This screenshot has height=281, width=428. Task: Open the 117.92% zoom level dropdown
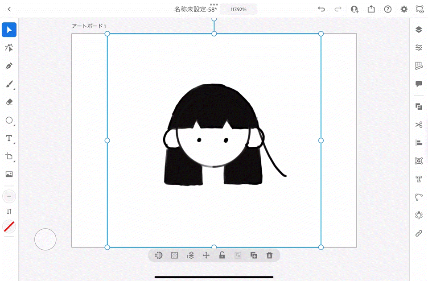coord(239,9)
